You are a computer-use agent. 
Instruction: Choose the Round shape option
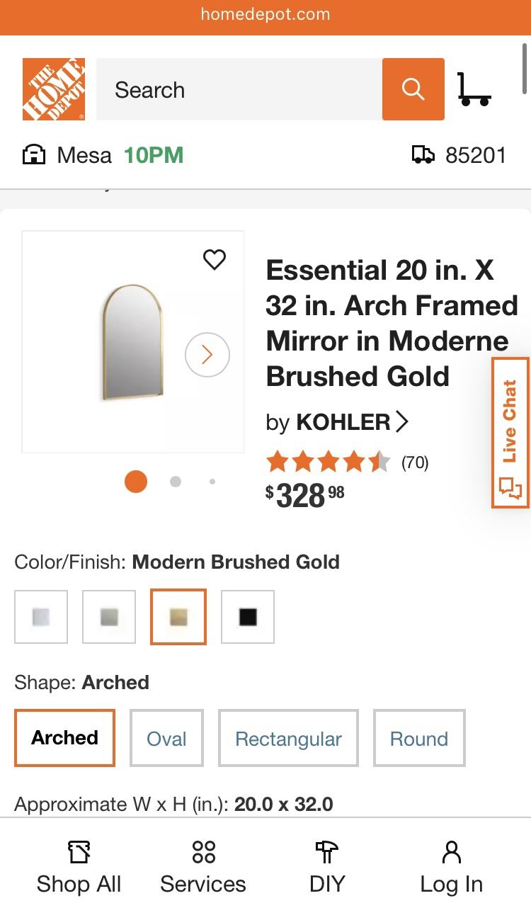[x=418, y=738]
